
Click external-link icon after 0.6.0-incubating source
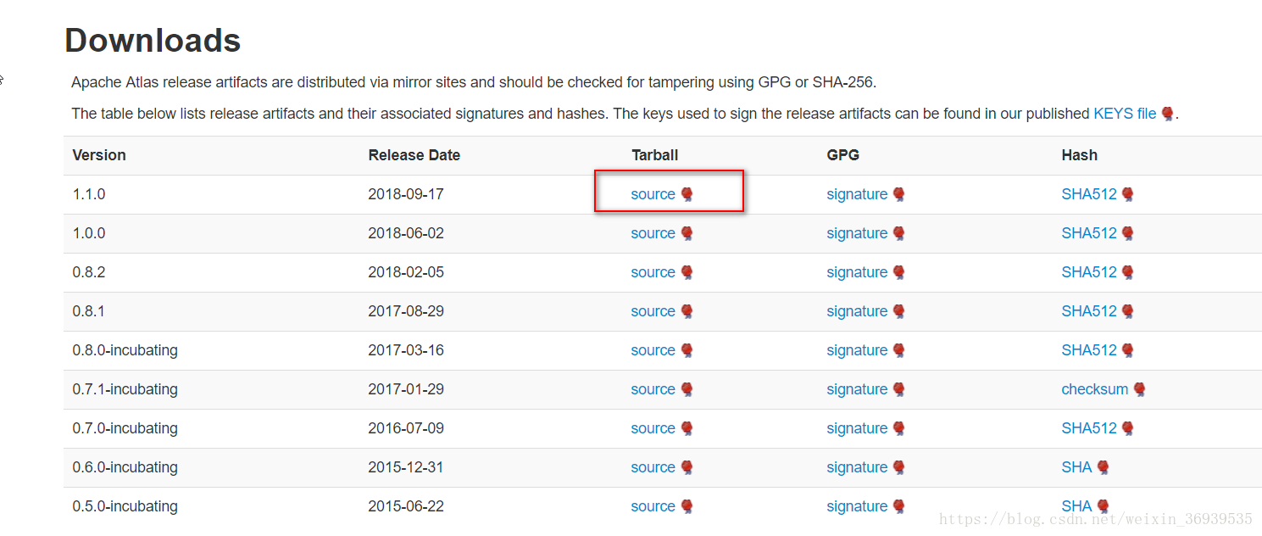687,468
